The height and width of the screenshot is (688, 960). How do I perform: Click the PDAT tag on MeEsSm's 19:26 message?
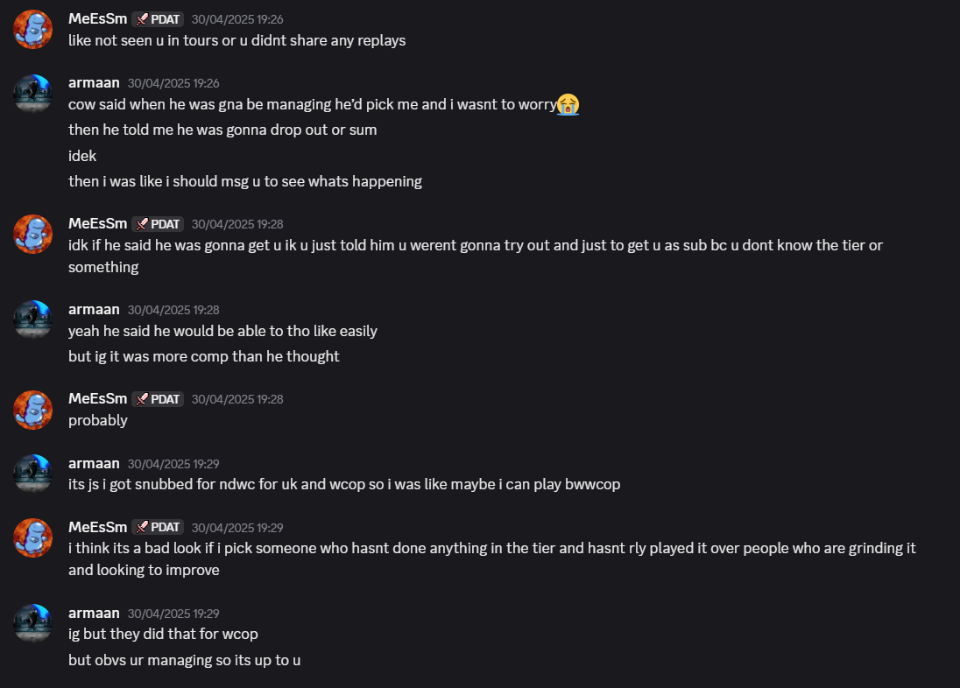click(158, 19)
